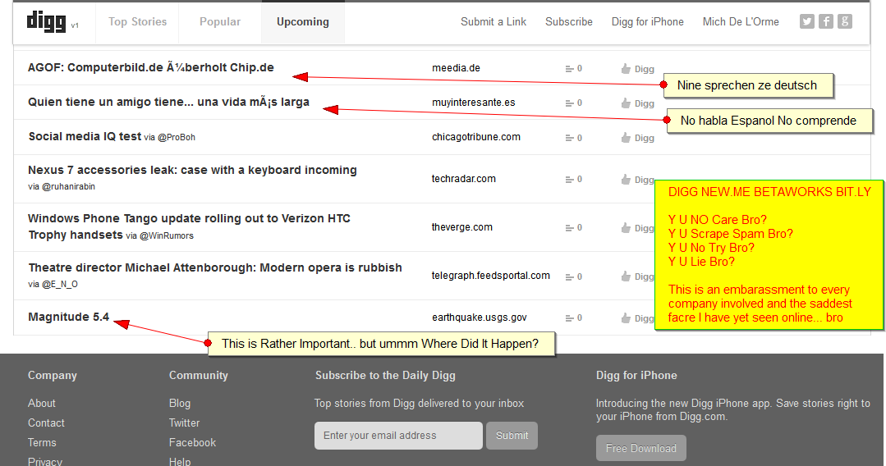Click @ruhanirabin via link
This screenshot has height=466, width=886.
68,186
